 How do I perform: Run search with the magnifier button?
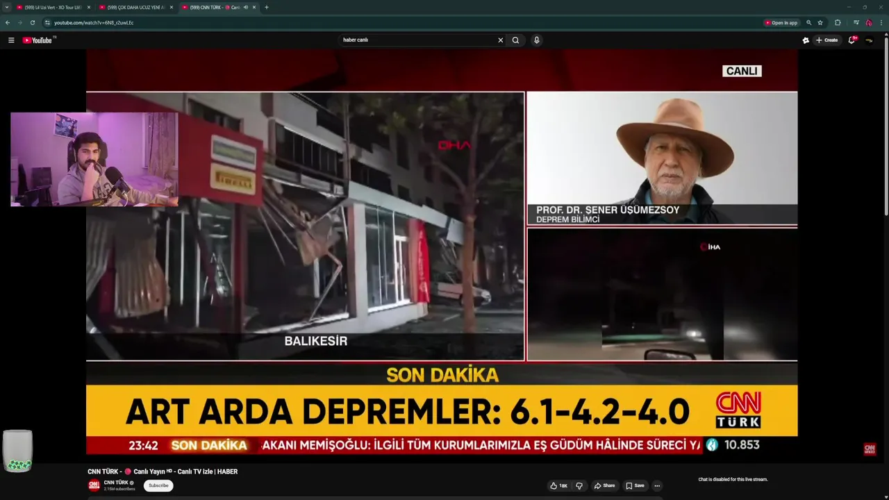515,40
